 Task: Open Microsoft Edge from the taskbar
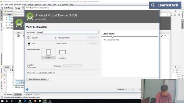point(25,101)
